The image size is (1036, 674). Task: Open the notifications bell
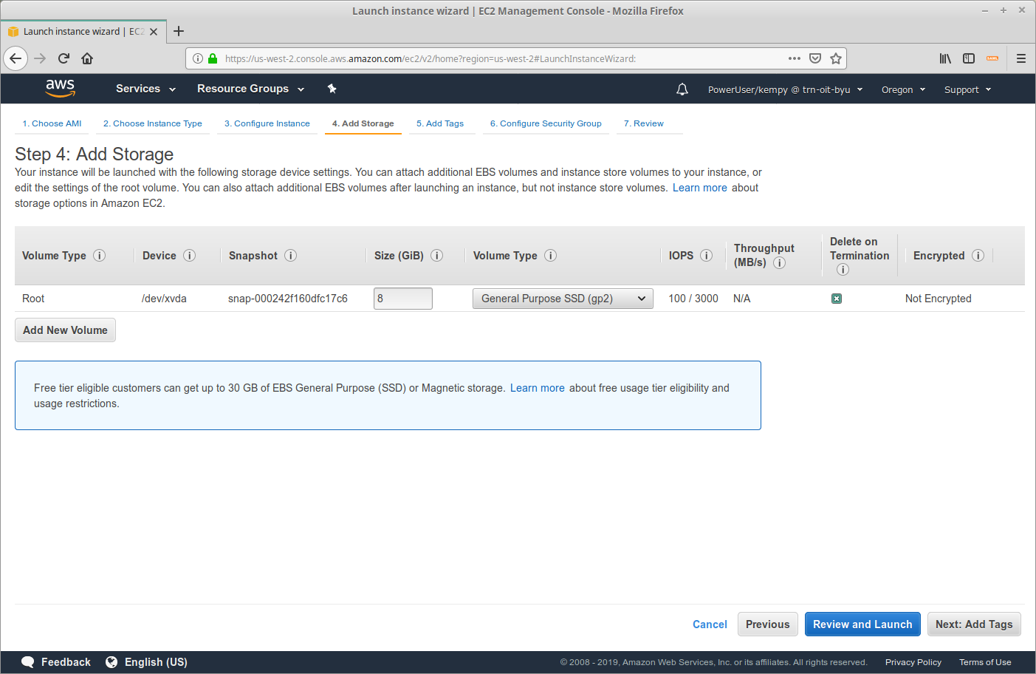[682, 89]
